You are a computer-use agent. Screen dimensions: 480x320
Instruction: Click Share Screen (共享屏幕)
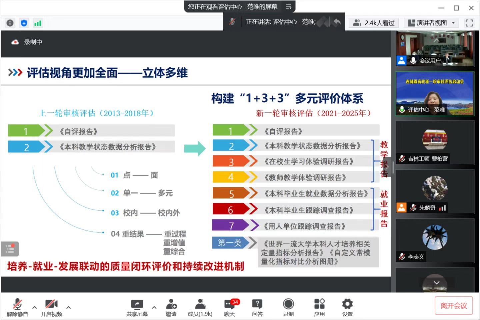137,307
